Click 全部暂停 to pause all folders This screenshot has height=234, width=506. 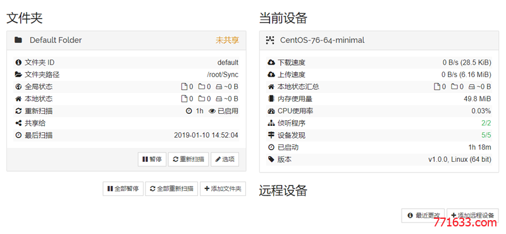point(123,189)
